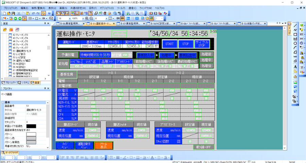Click the screen number field showing 51
Screen dimensions: 306x163
pos(36,106)
